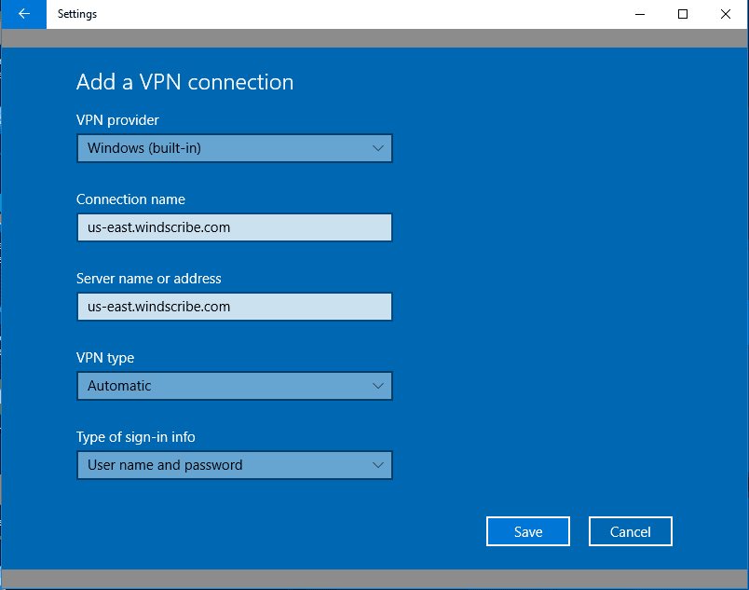Save the VPN connection
749x590 pixels.
click(527, 531)
